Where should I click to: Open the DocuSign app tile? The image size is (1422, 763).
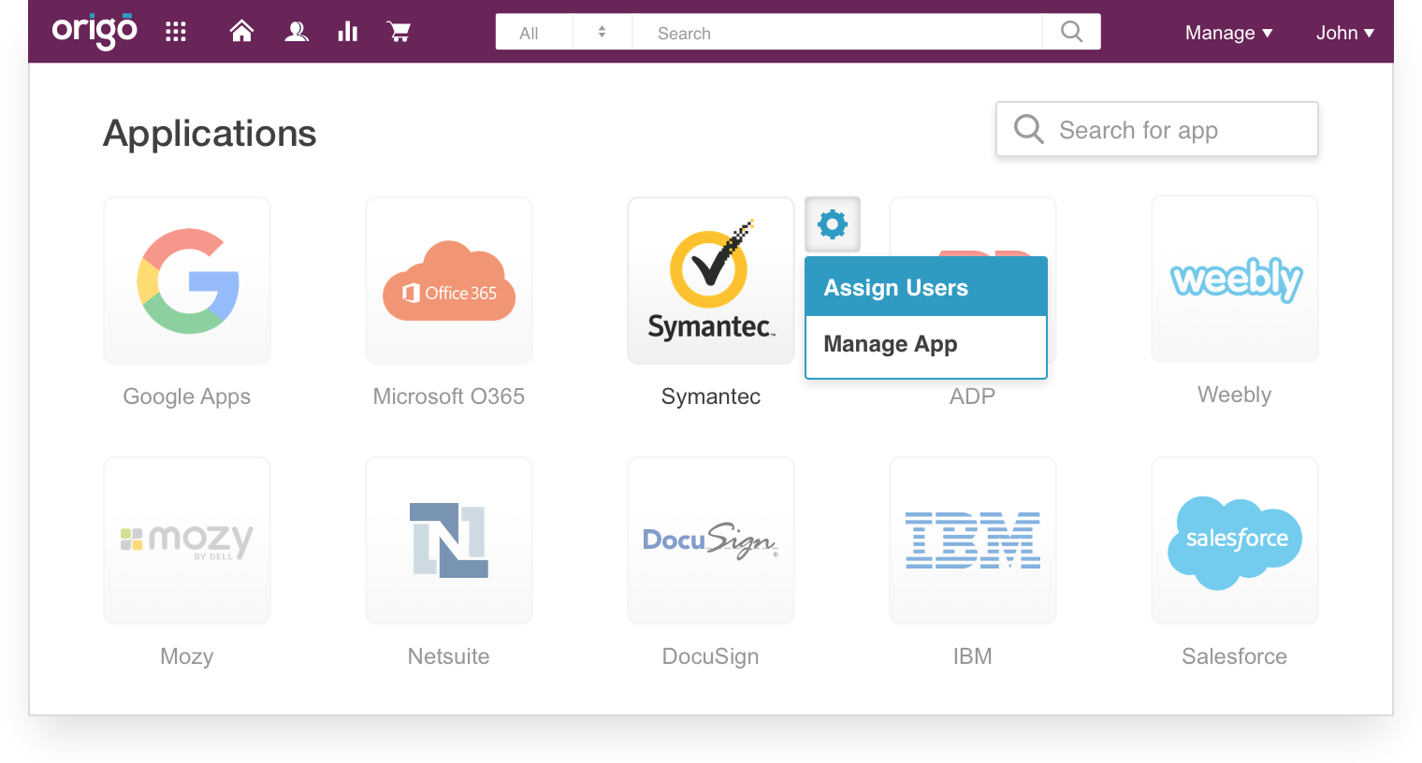(711, 540)
